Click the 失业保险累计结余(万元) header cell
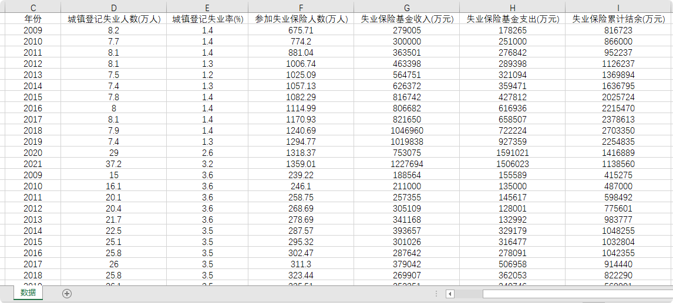673x303 pixels. point(618,19)
